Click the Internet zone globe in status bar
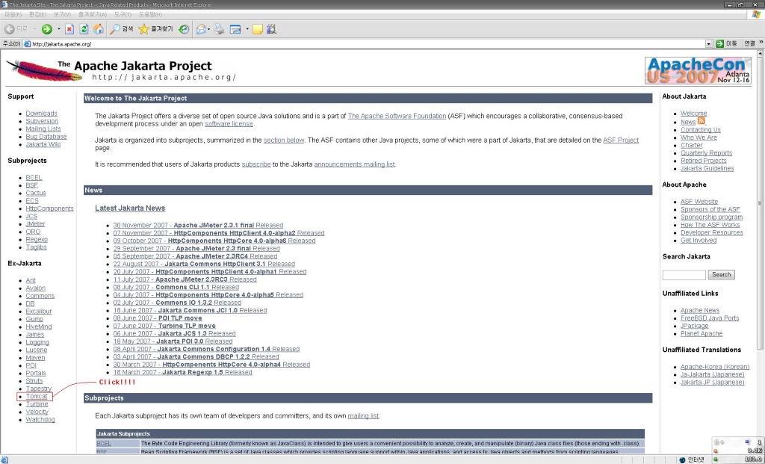 pos(682,460)
